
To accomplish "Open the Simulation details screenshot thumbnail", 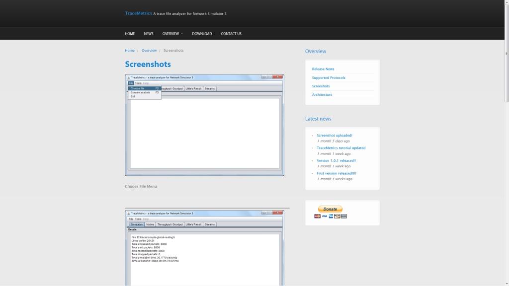I will pyautogui.click(x=204, y=248).
